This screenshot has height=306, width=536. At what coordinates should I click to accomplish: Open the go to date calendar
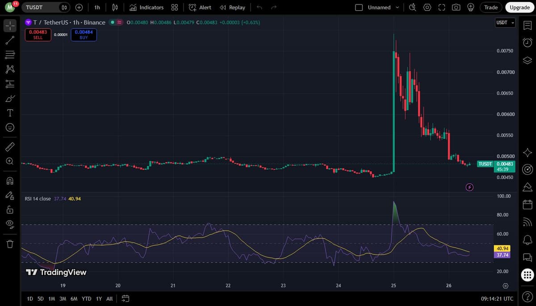tap(125, 298)
